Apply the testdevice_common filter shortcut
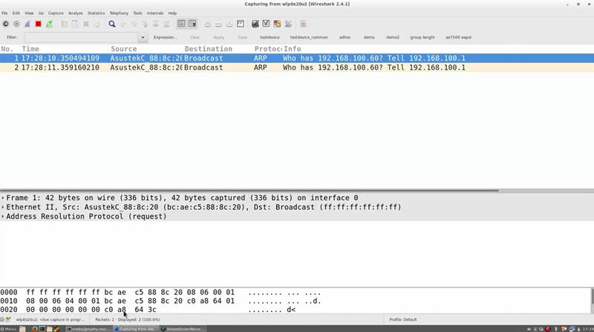Image resolution: width=594 pixels, height=332 pixels. point(309,37)
